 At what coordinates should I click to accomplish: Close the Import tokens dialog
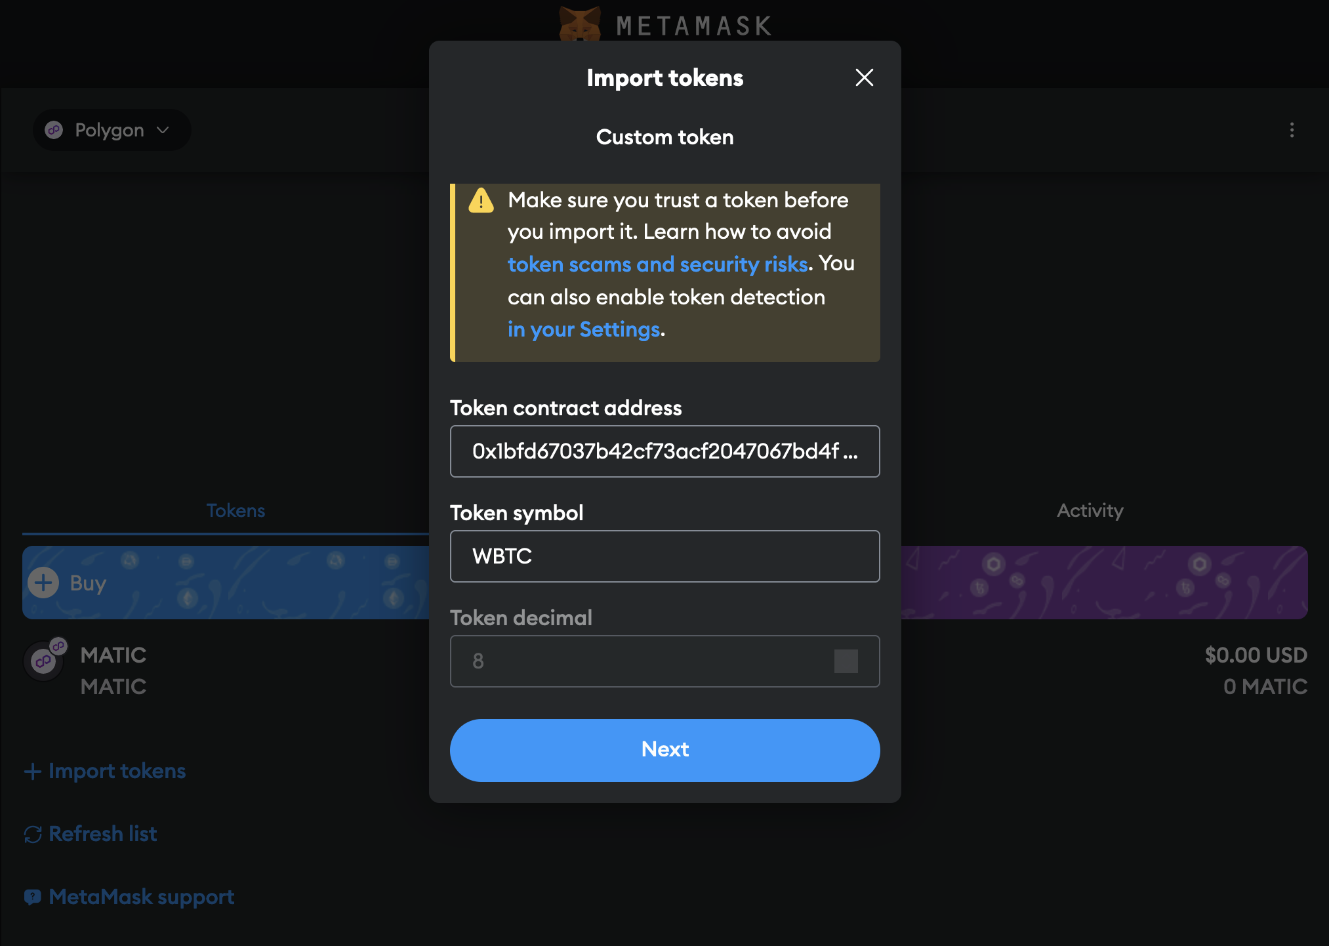tap(864, 78)
